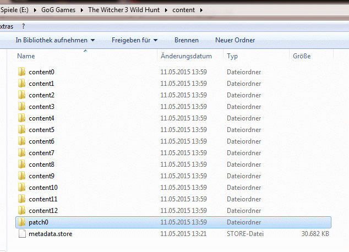Screen dimensions: 349x252
Task: Click the date cell of content0 row
Action: (184, 72)
